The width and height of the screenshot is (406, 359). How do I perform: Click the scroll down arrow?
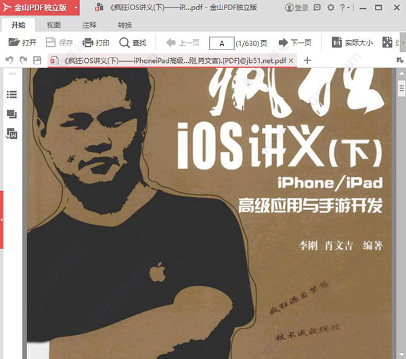point(401,354)
